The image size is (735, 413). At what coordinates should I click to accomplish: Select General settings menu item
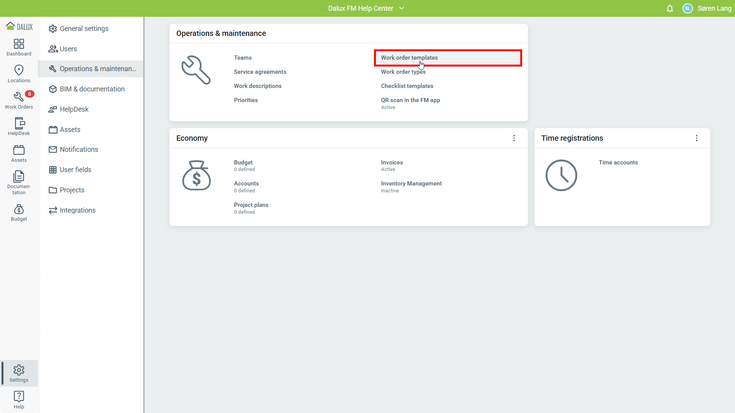(84, 29)
